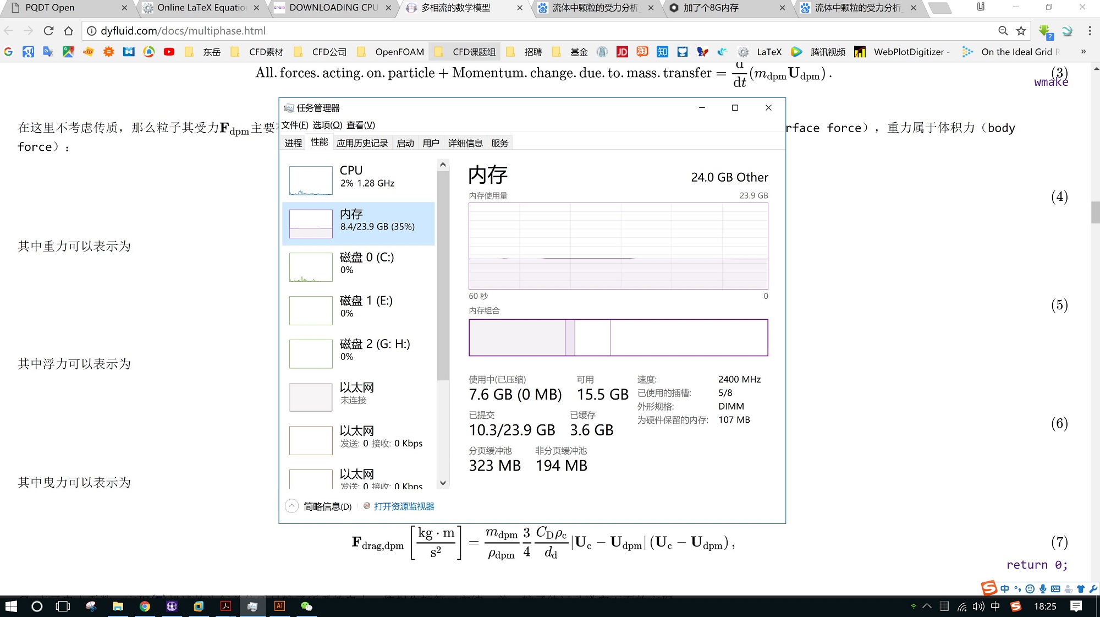Screen dimensions: 1100x617
Task: Switch to the 进程 tab
Action: pos(293,142)
